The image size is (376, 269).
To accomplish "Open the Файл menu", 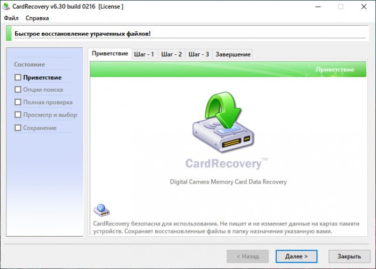I will pos(11,18).
